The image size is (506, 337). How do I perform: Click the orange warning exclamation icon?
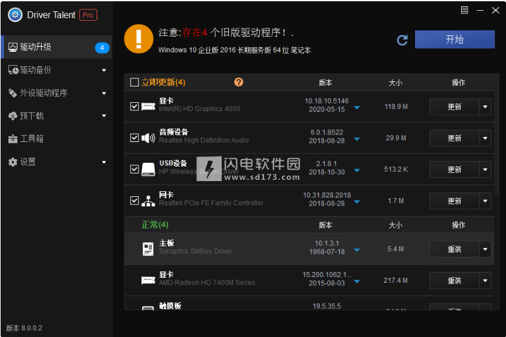139,39
